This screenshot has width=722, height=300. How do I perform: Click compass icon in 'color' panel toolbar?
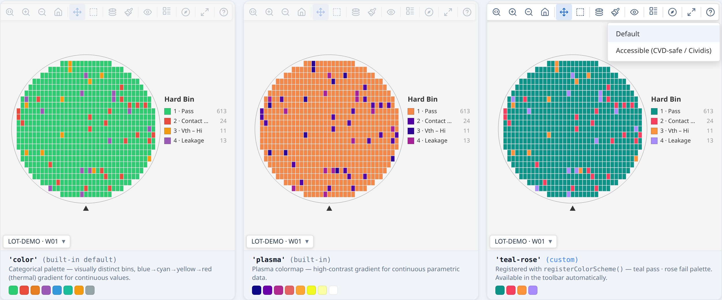[x=186, y=12]
